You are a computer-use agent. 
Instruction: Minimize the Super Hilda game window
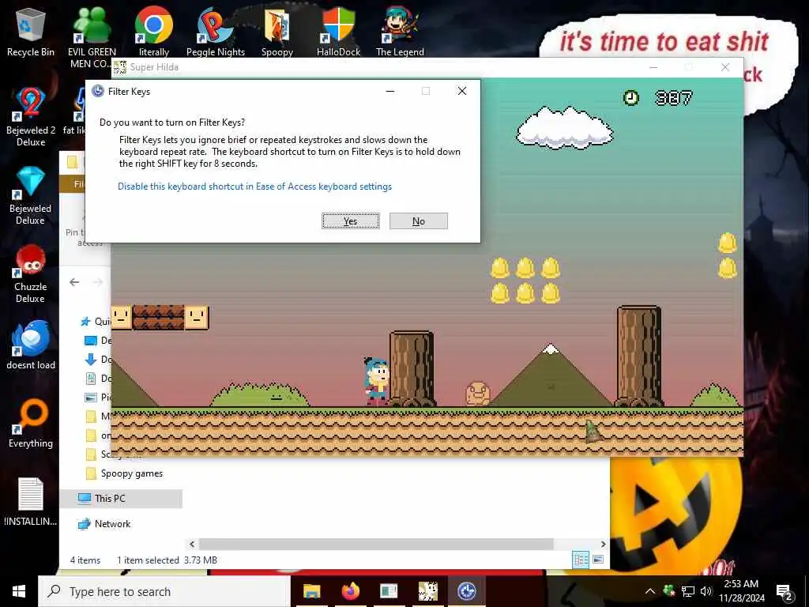653,67
